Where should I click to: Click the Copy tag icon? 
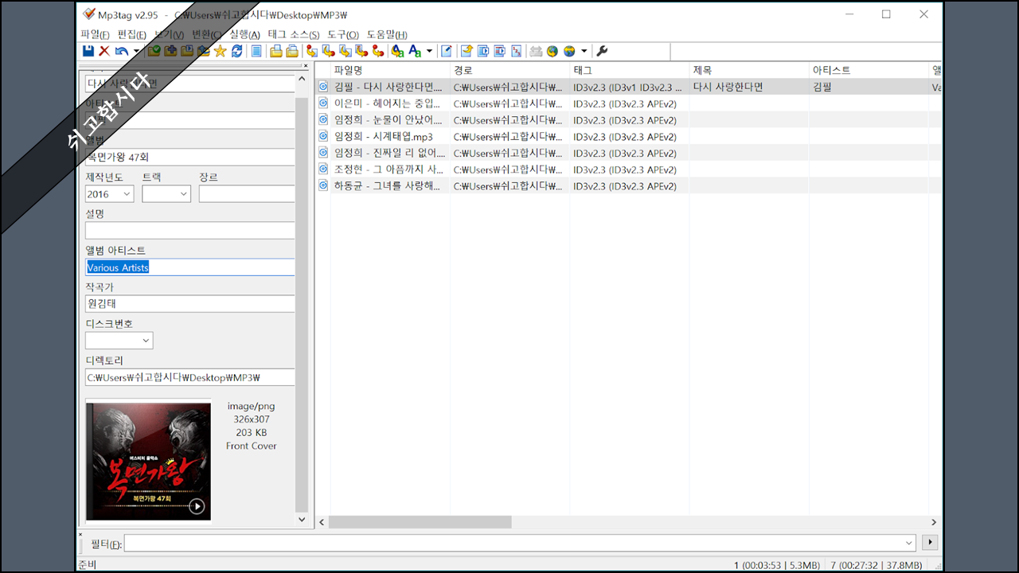276,51
